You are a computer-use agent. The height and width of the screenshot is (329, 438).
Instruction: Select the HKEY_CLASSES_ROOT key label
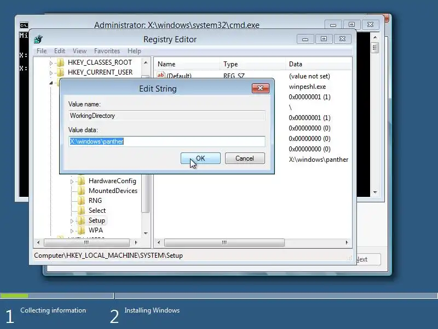click(x=100, y=63)
